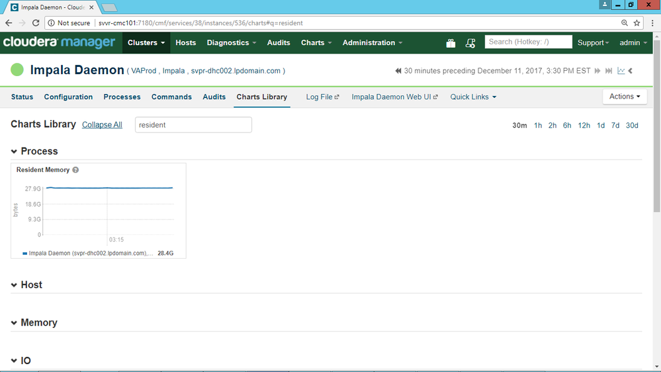This screenshot has height=372, width=661.
Task: Open the svpr-dhc002.lpdomain.com host link
Action: (236, 71)
